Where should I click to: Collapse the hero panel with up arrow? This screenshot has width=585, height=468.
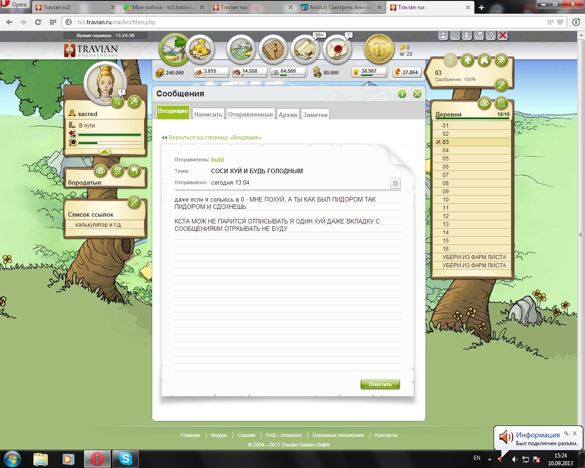coord(105,152)
